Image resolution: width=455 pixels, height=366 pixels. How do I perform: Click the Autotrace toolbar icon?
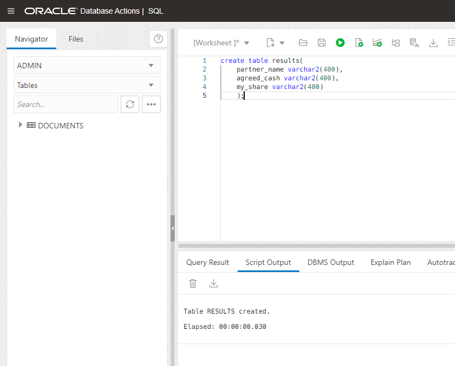(x=377, y=43)
